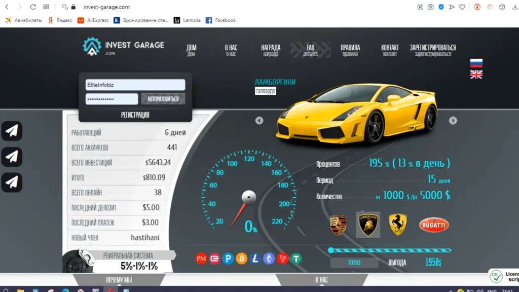Select the Bitcoin payment icon
Image resolution: width=519 pixels, height=292 pixels.
click(x=242, y=259)
